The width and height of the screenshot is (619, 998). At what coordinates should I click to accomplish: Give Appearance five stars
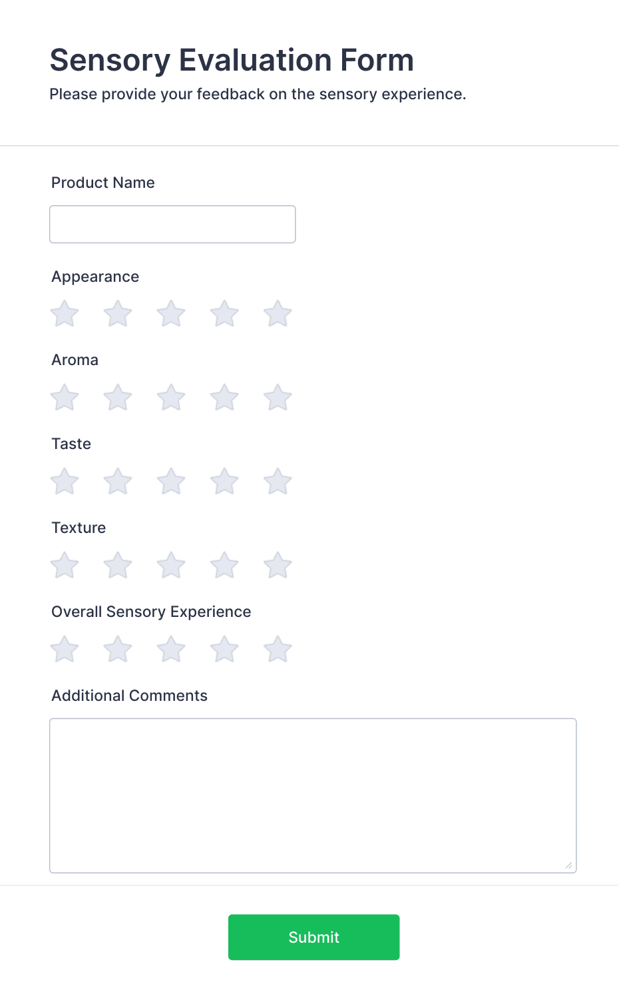coord(278,314)
